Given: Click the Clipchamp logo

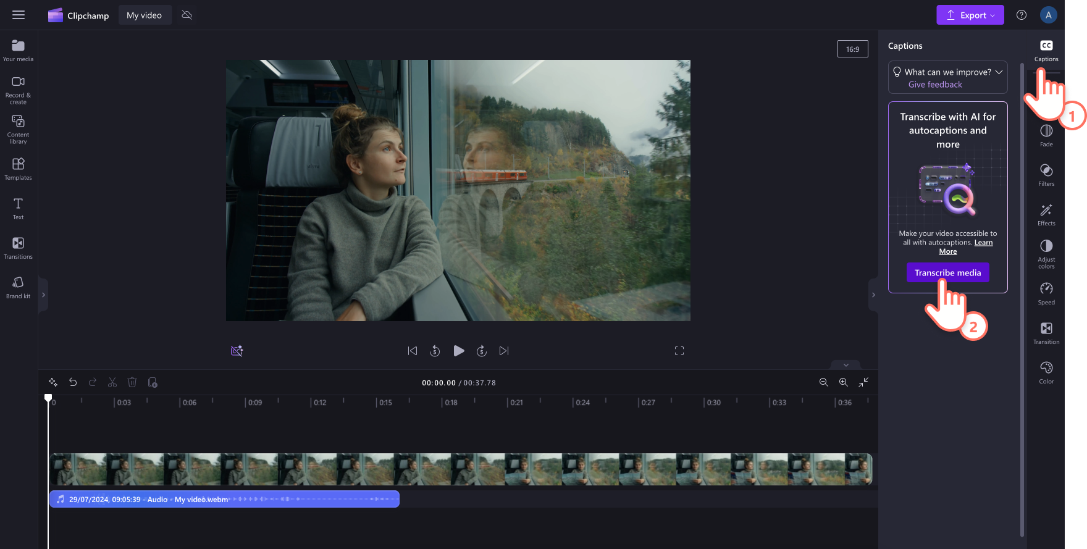Looking at the screenshot, I should (78, 15).
